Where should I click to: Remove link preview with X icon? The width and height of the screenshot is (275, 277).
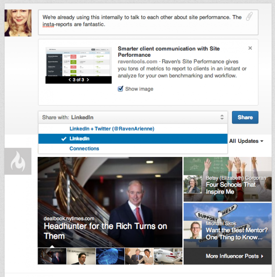250,48
